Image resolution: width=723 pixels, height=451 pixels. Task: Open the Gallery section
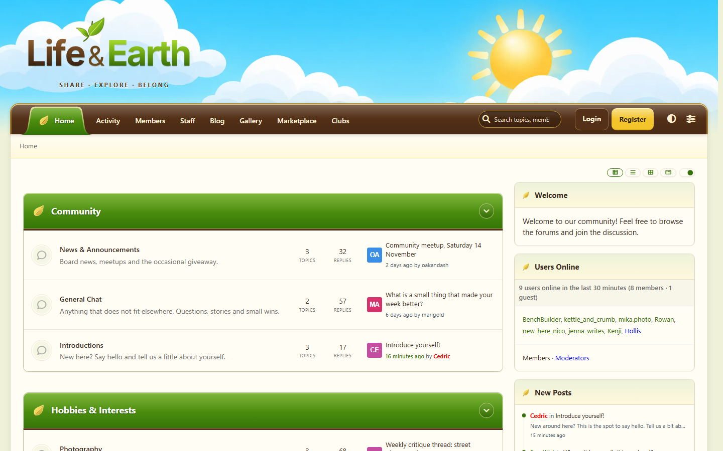(x=251, y=121)
